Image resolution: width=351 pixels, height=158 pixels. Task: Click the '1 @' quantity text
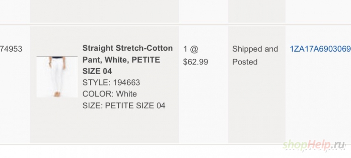tap(191, 49)
